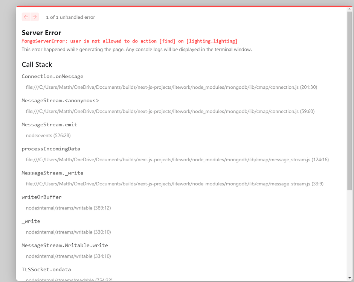Open connection.js (59:60) source file link

pos(170,111)
